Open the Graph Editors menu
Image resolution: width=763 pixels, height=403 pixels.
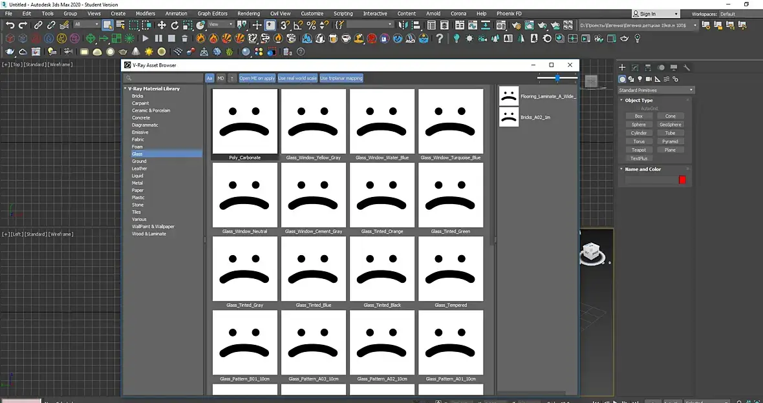(x=212, y=14)
